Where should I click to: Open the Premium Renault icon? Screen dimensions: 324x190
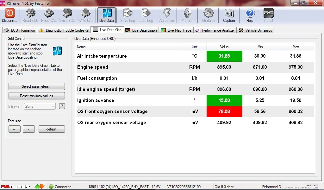pos(188,13)
